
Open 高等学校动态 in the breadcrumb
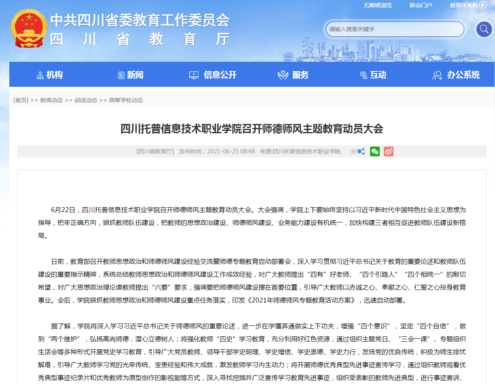126,100
